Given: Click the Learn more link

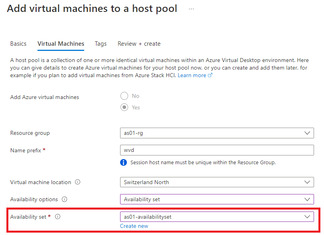Looking at the screenshot, I should pos(192,76).
